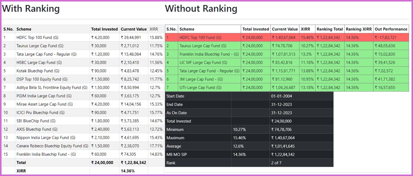This screenshot has height=176, width=413.
Task: Click the Total current value ₹ 1,22,84,342 in left table
Action: point(133,163)
